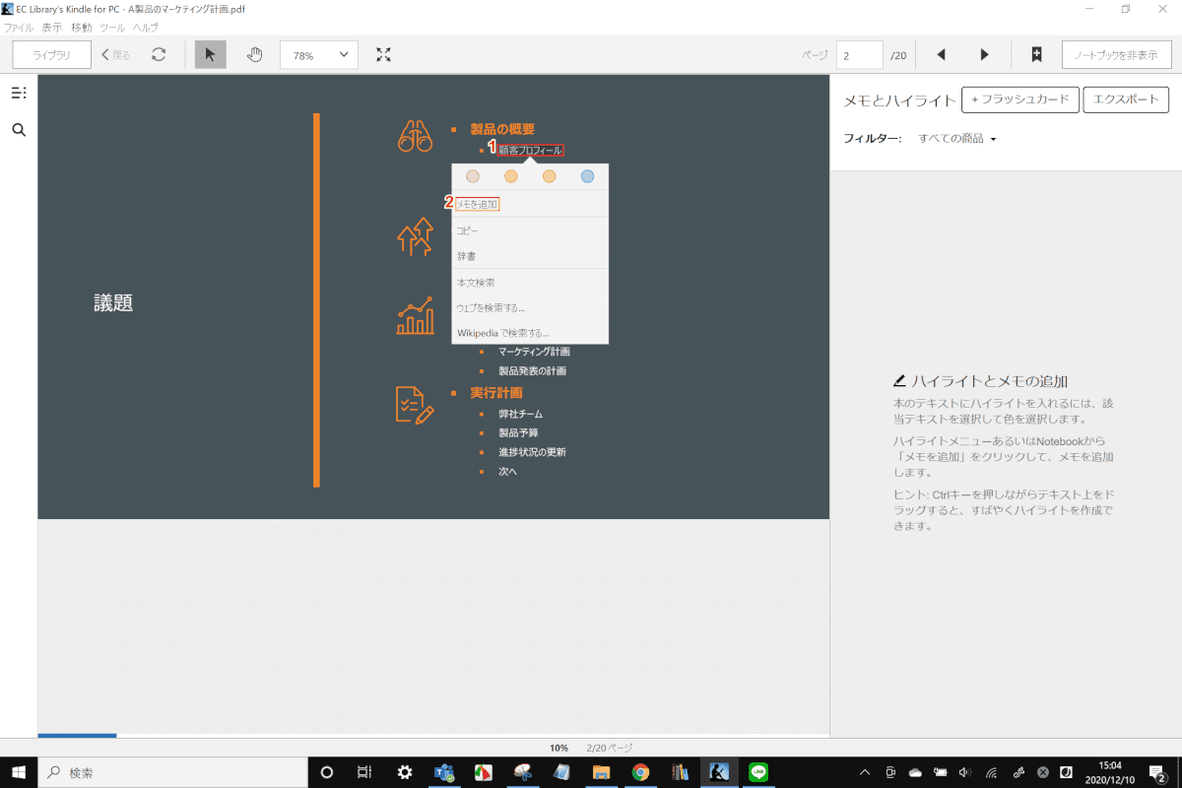Click the 弊社チーム bullet
Image resolution: width=1182 pixels, height=788 pixels.
point(520,414)
